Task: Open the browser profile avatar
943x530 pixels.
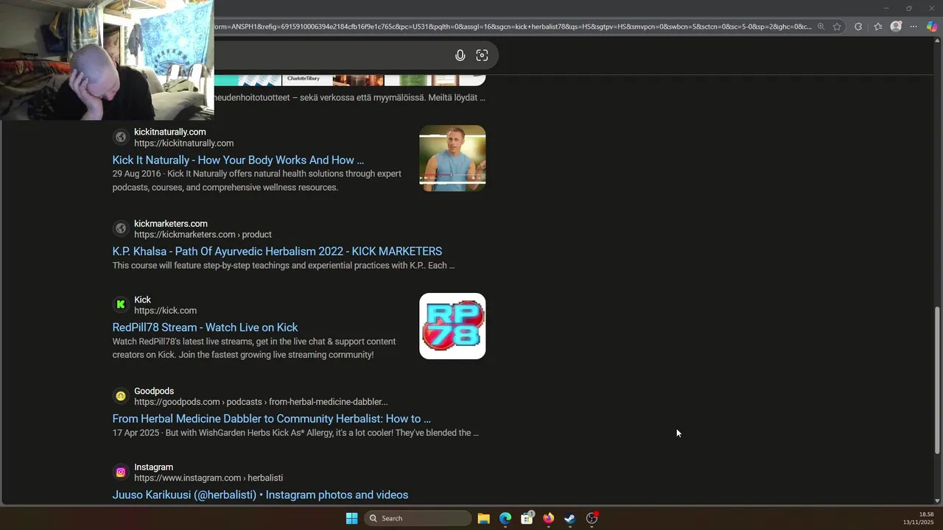Action: pos(896,26)
